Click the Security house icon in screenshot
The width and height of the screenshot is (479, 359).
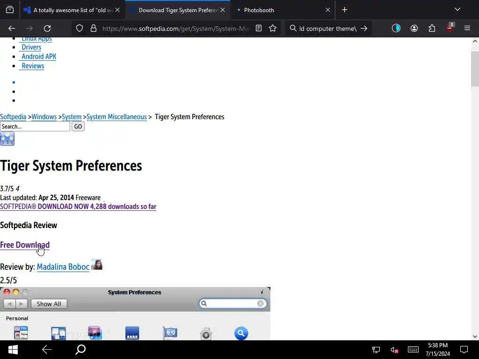click(x=206, y=334)
